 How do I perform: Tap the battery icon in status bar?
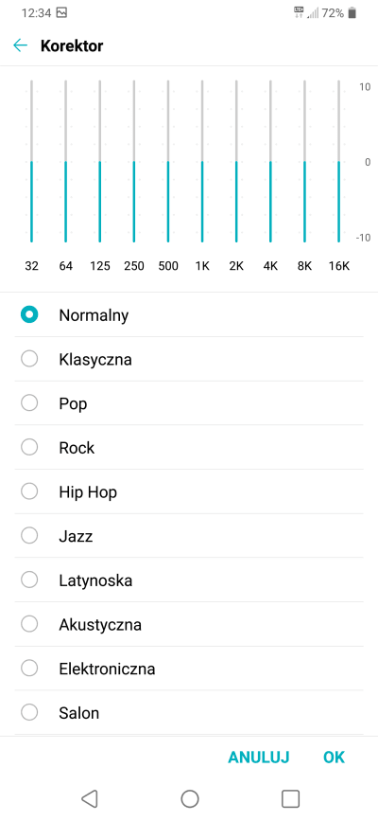(352, 13)
